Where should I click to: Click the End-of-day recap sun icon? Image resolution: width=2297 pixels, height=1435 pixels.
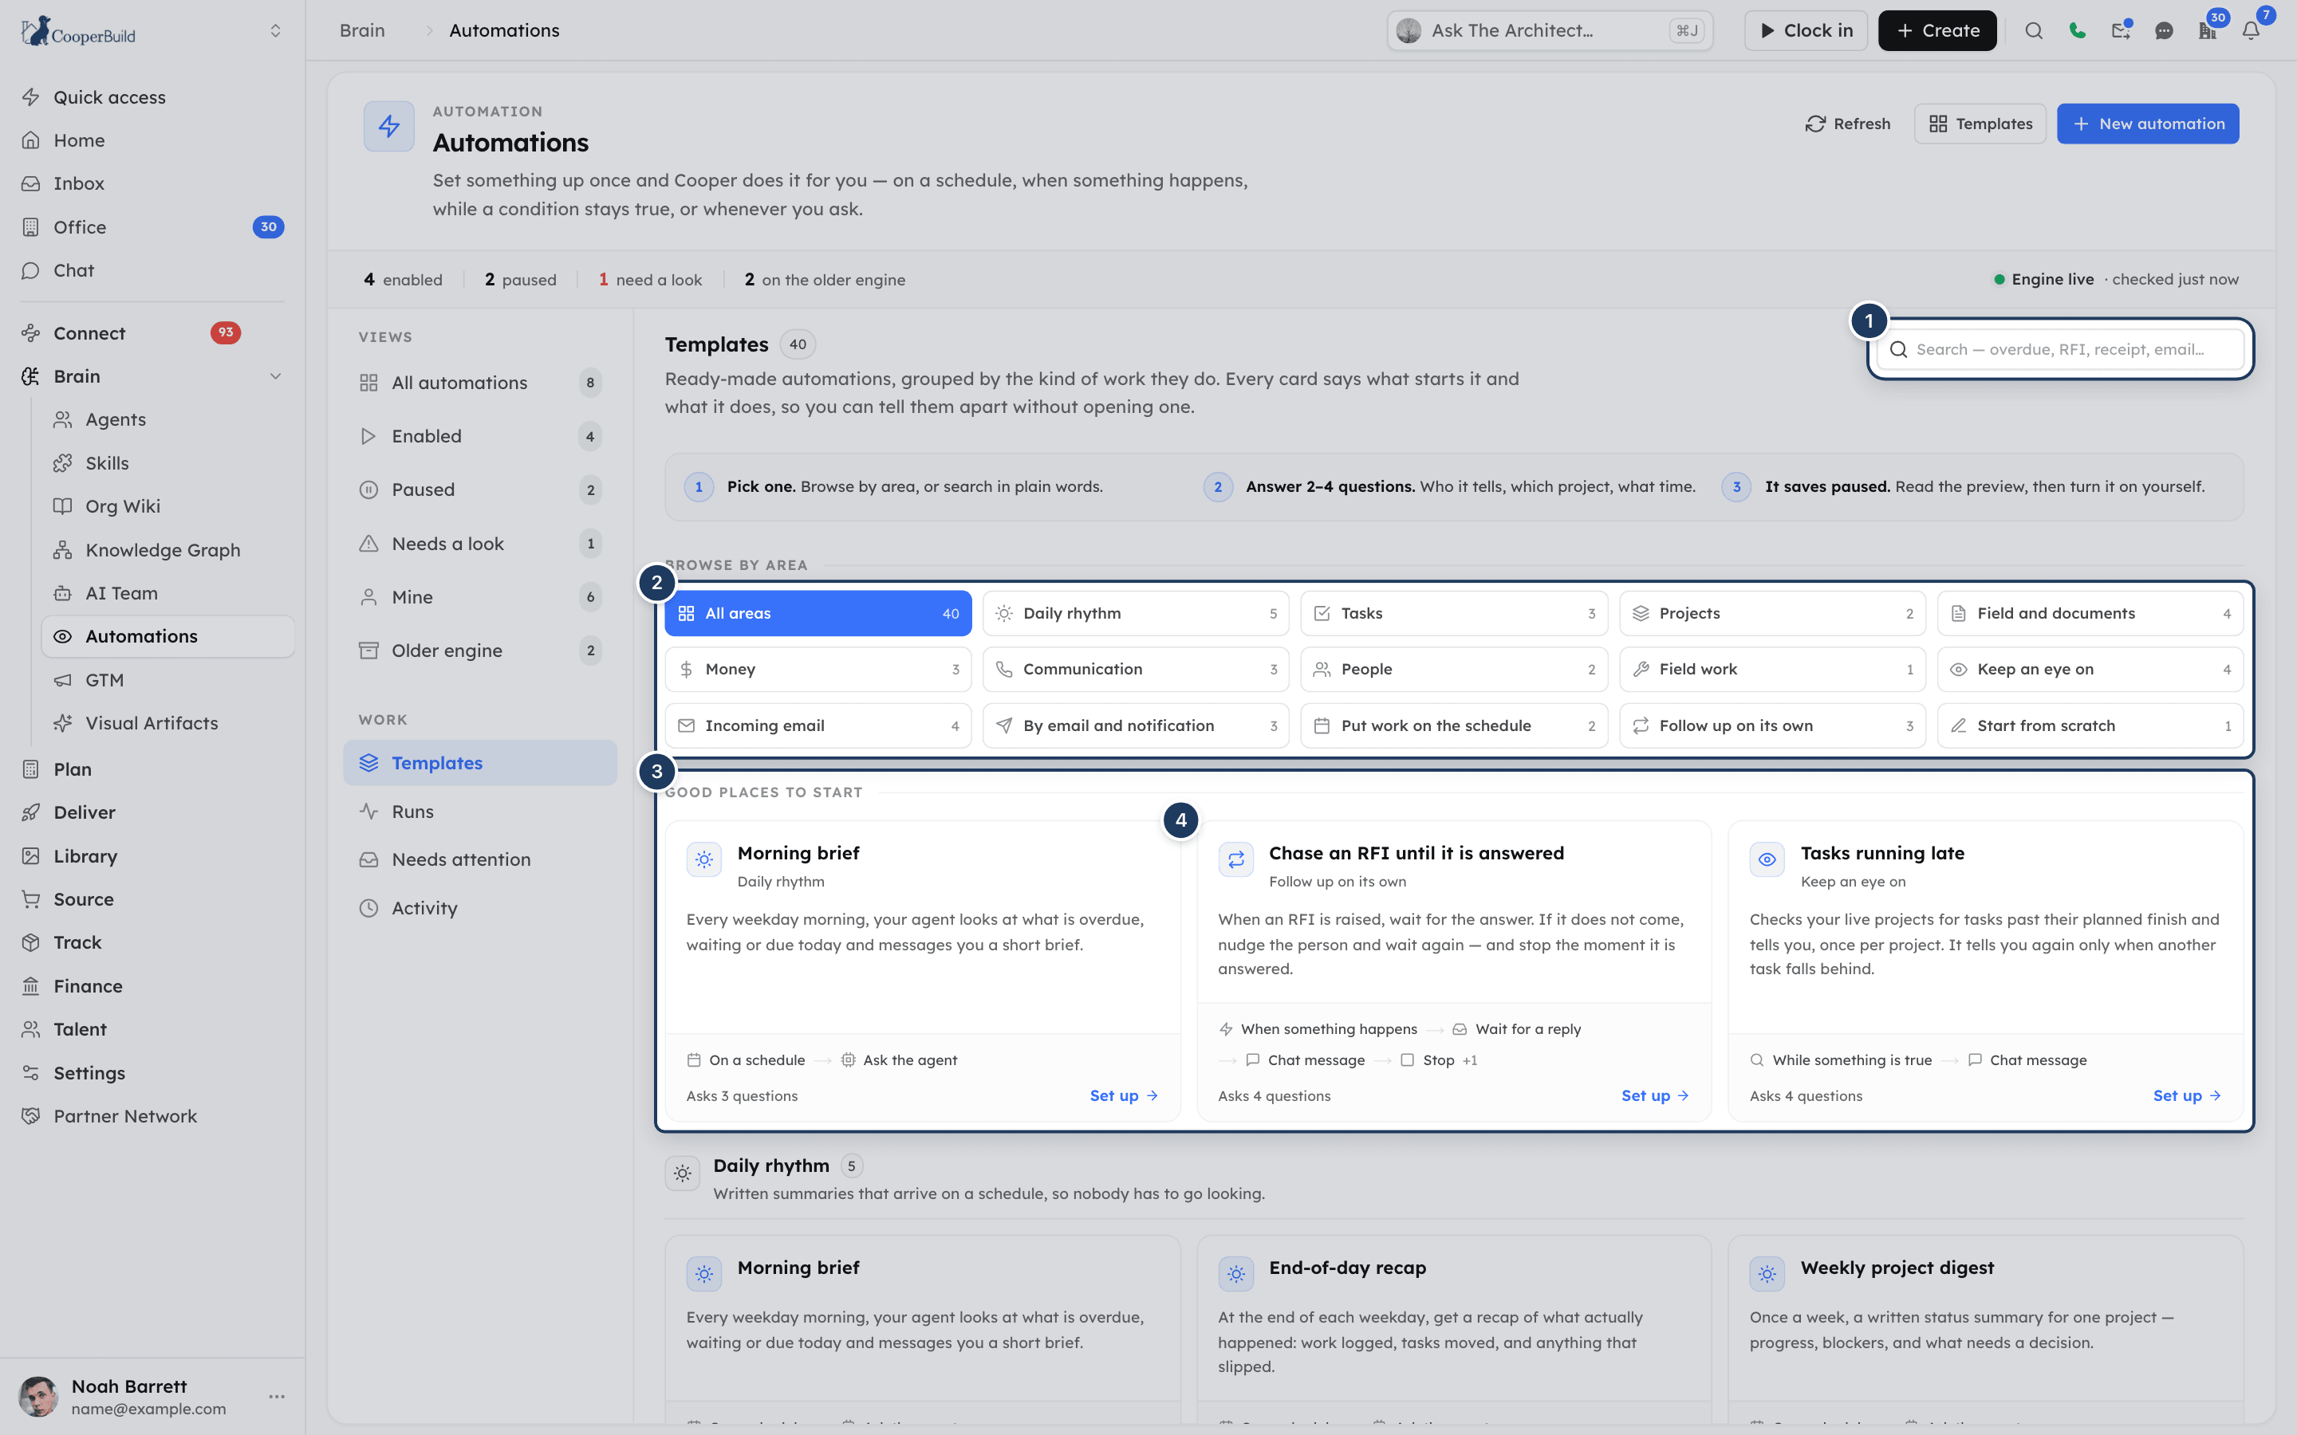coord(1235,1274)
